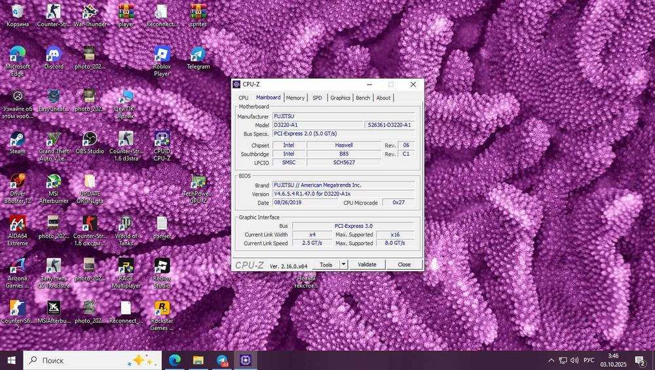Expand the Tools dropdown arrow in CPU-Z

(x=343, y=265)
